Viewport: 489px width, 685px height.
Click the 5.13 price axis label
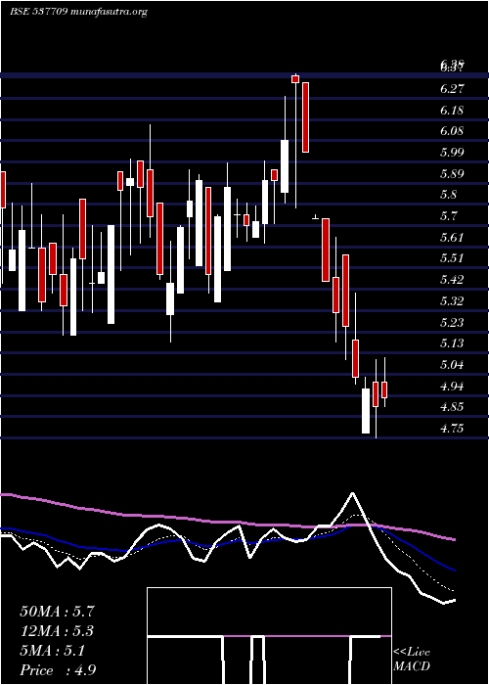click(x=452, y=342)
